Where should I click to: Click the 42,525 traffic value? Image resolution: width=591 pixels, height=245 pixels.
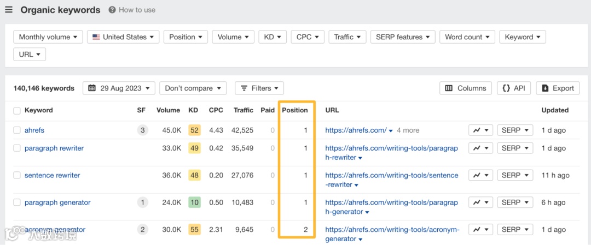(244, 130)
